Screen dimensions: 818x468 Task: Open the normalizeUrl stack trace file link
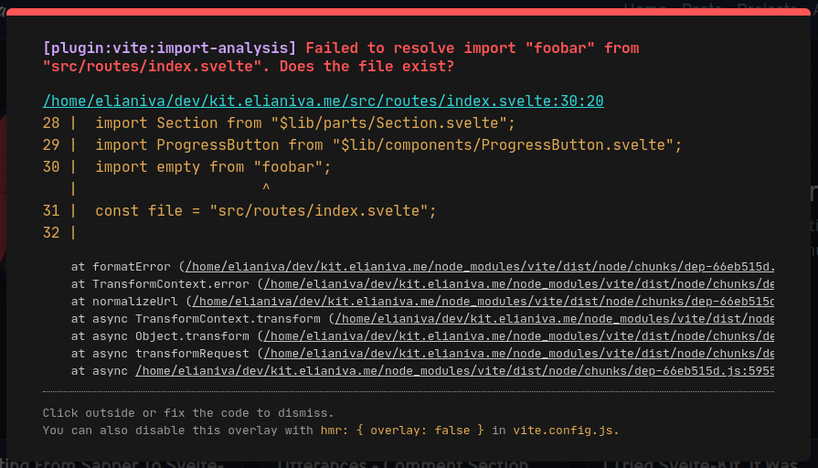tap(483, 302)
